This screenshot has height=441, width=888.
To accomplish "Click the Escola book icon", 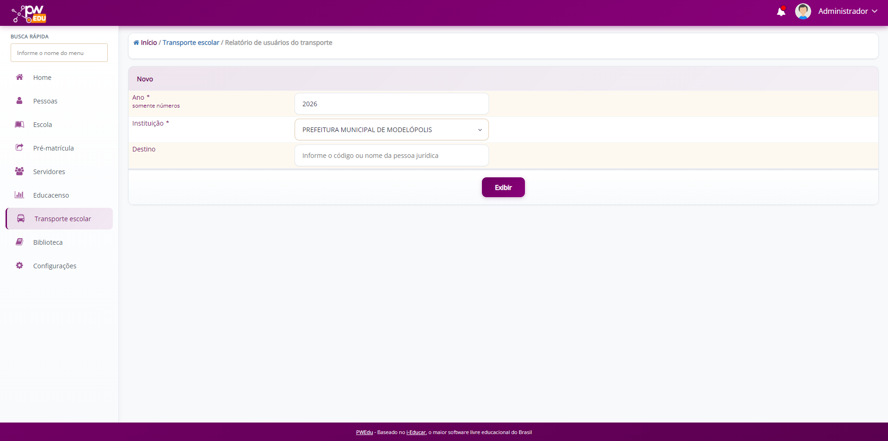I will tap(19, 124).
